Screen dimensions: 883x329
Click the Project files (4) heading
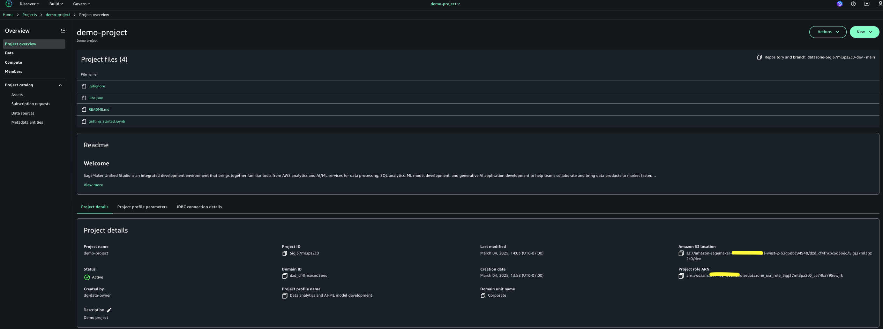104,60
